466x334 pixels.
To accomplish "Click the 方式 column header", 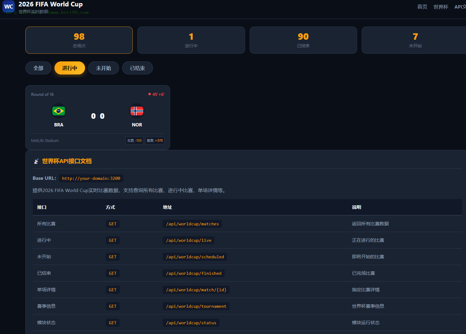I will [x=110, y=207].
